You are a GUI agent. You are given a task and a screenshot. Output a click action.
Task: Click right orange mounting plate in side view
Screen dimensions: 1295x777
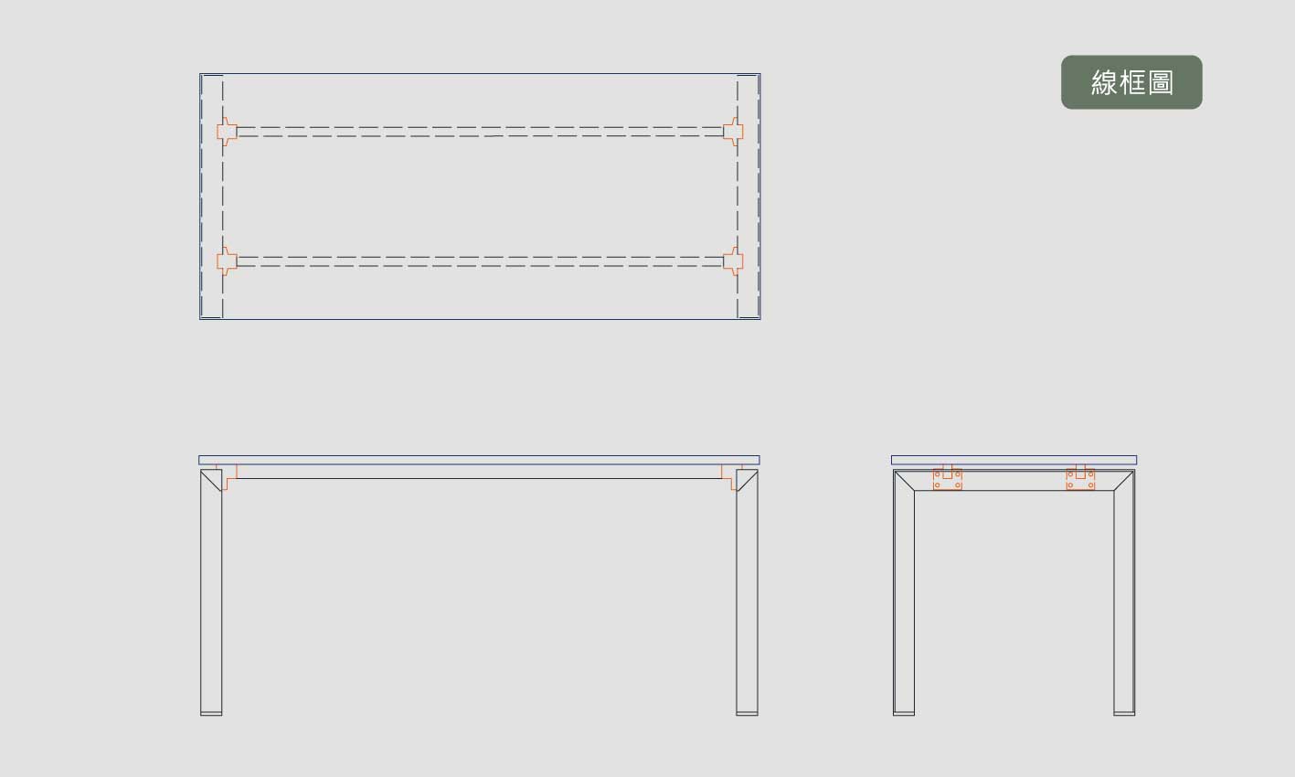click(1080, 477)
